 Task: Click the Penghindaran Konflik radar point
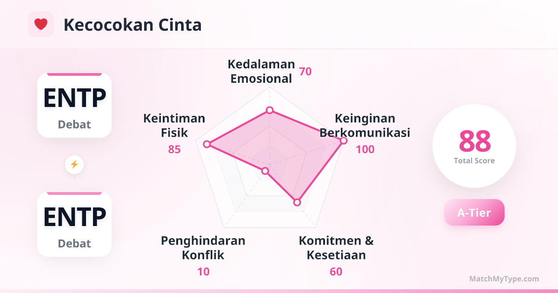coord(265,171)
